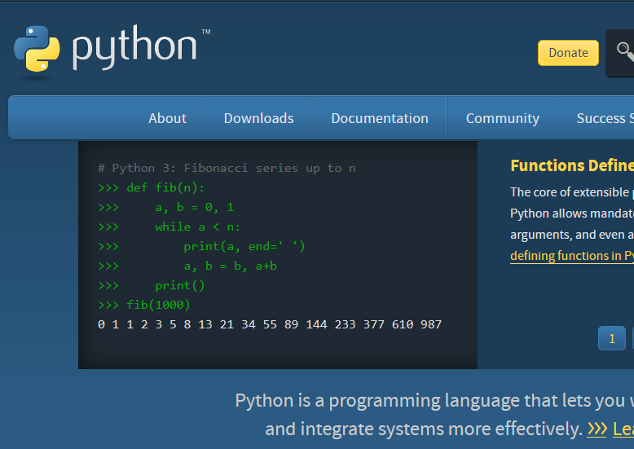
Task: Click 'Python is a programming language' tagline
Action: [434, 400]
